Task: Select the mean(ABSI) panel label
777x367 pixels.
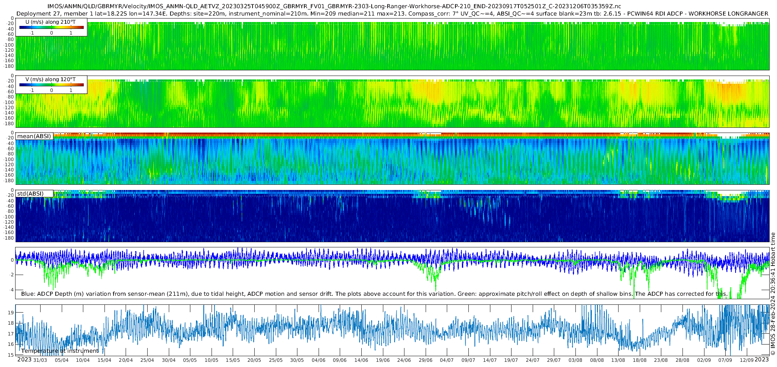Action: coord(34,136)
